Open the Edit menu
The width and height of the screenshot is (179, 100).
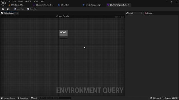coord(14,1)
